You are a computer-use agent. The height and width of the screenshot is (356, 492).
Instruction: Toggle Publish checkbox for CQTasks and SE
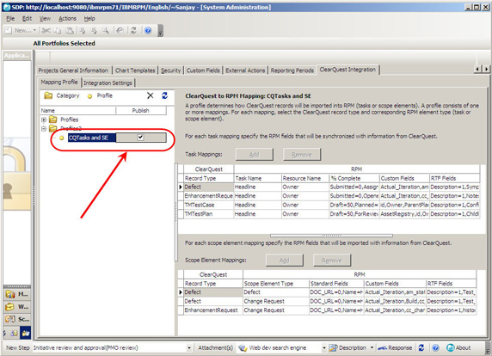click(140, 138)
